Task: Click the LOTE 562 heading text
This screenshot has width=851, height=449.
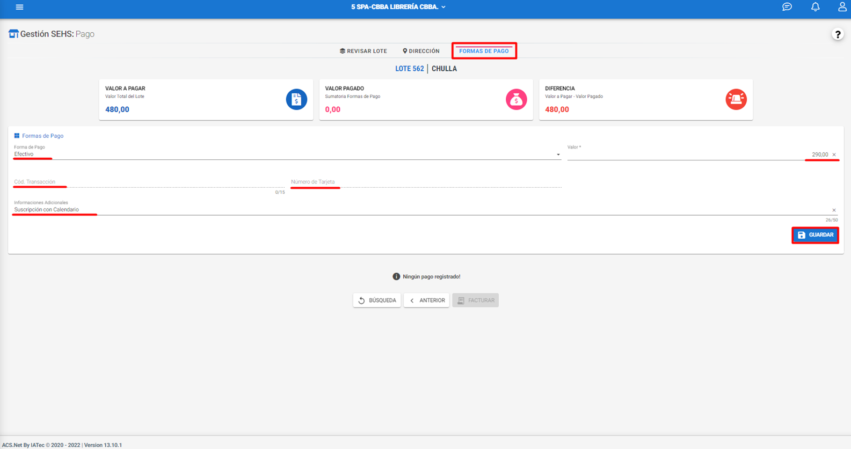Action: 410,69
